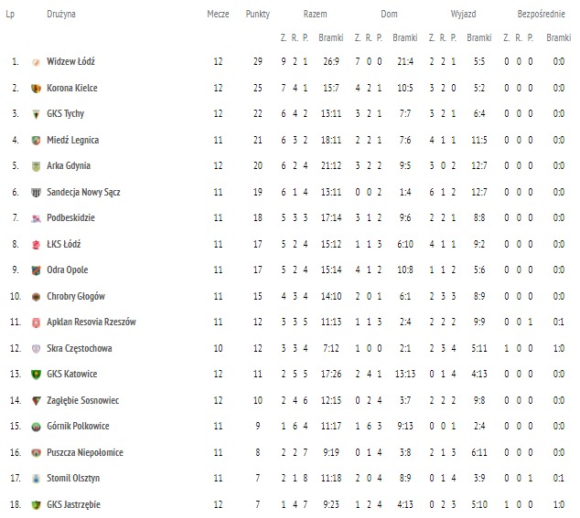Viewport: 580px width, 518px height.
Task: Click the Drużyna column header
Action: (x=61, y=16)
